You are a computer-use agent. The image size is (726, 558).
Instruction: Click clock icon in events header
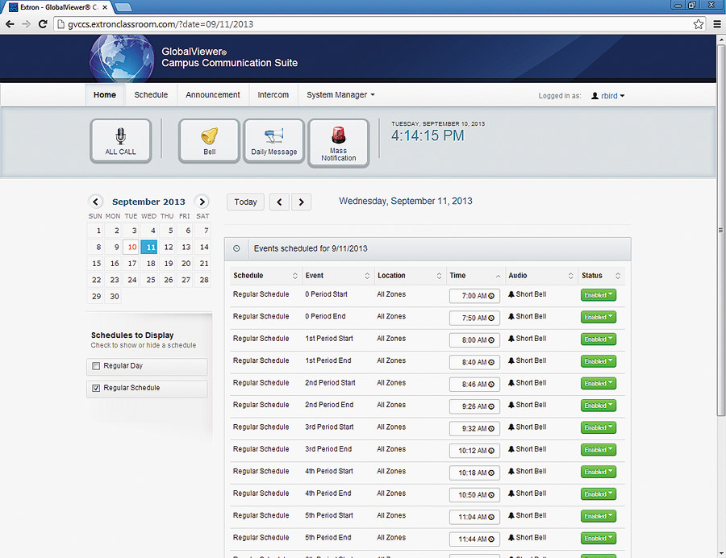[x=236, y=248]
